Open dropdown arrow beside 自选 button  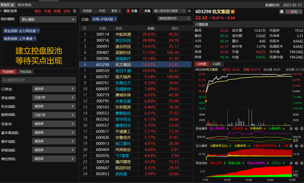point(301,12)
